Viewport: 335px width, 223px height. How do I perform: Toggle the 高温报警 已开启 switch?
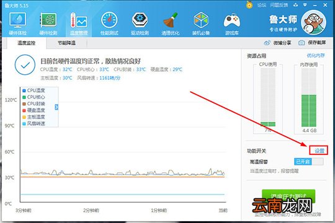309,162
